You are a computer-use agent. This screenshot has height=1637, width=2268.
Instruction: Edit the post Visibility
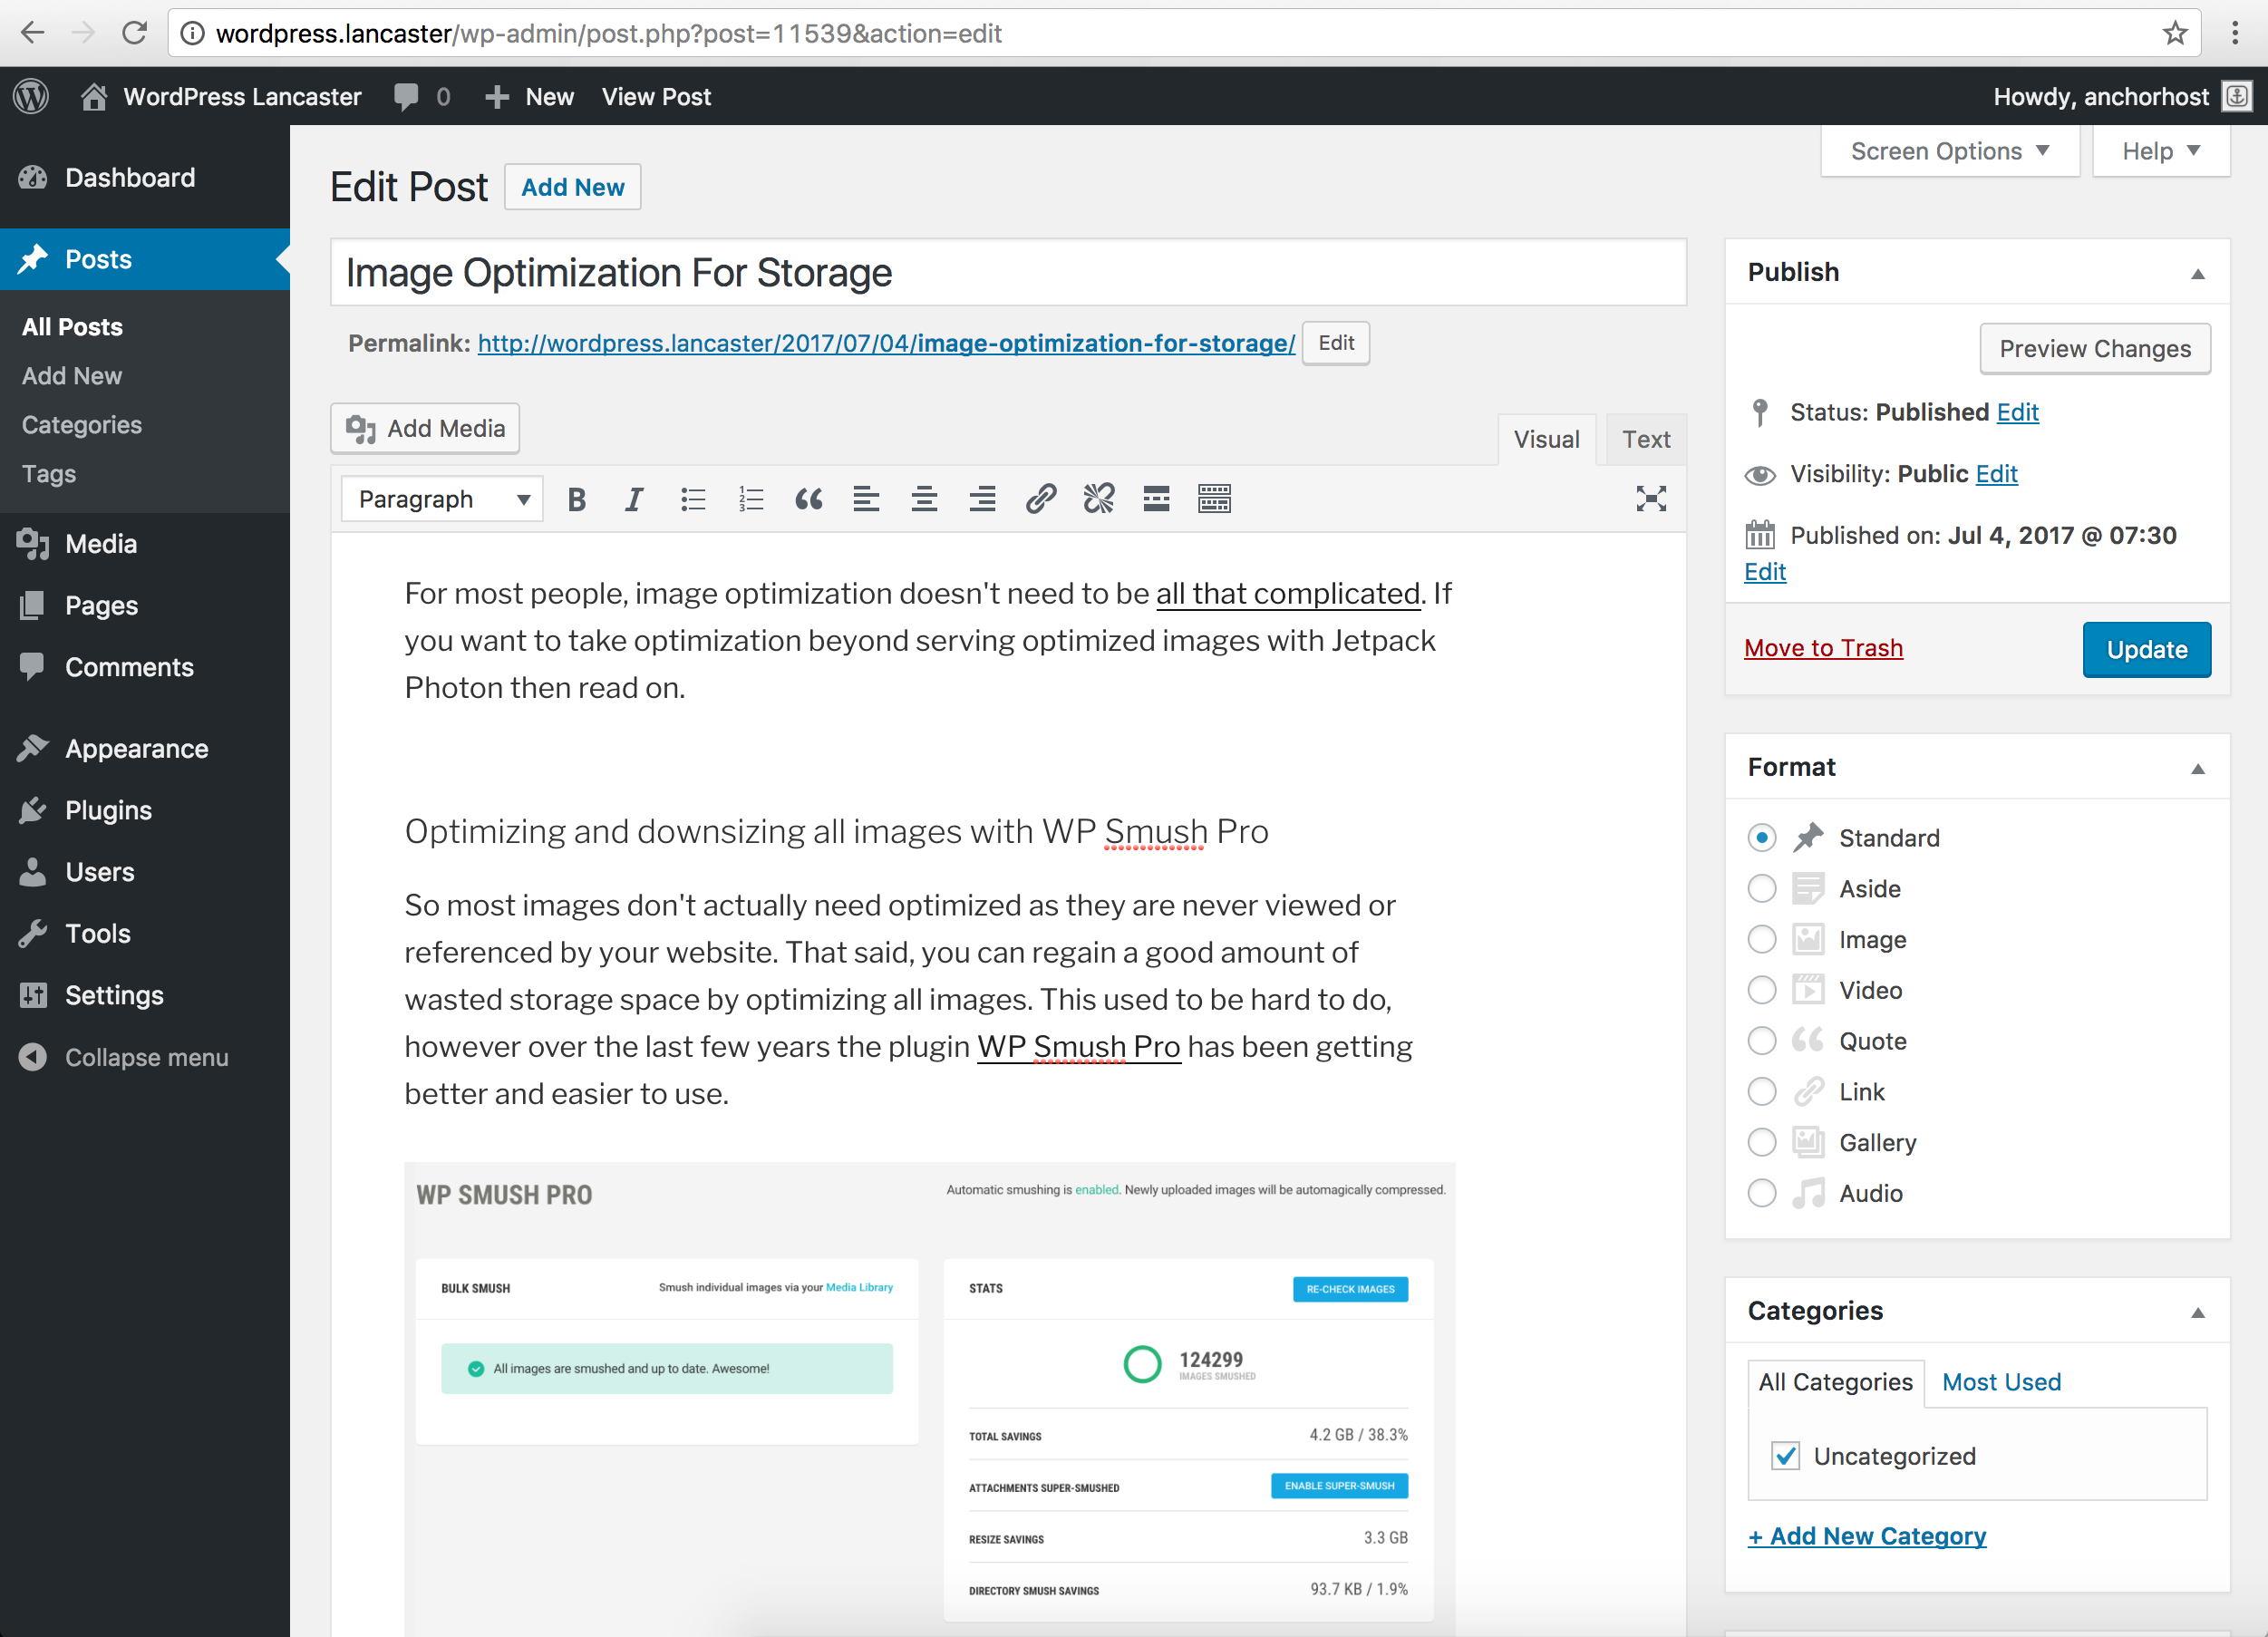(1996, 474)
